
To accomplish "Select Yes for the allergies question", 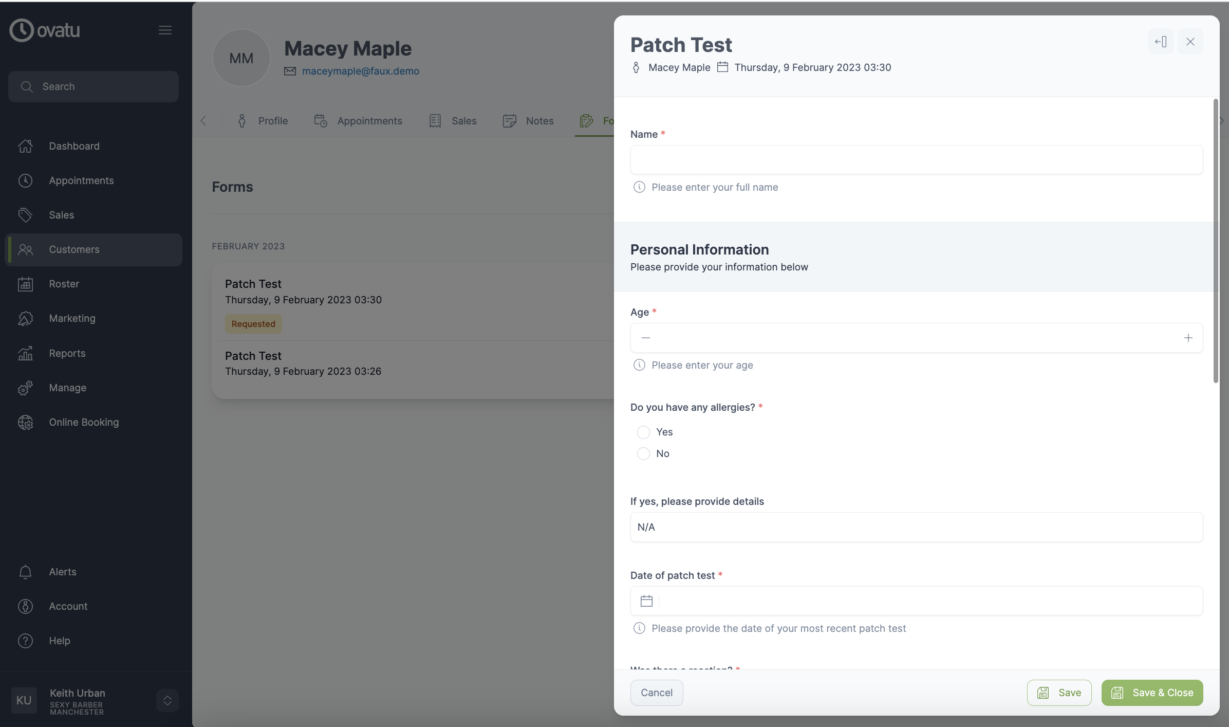I will click(643, 432).
